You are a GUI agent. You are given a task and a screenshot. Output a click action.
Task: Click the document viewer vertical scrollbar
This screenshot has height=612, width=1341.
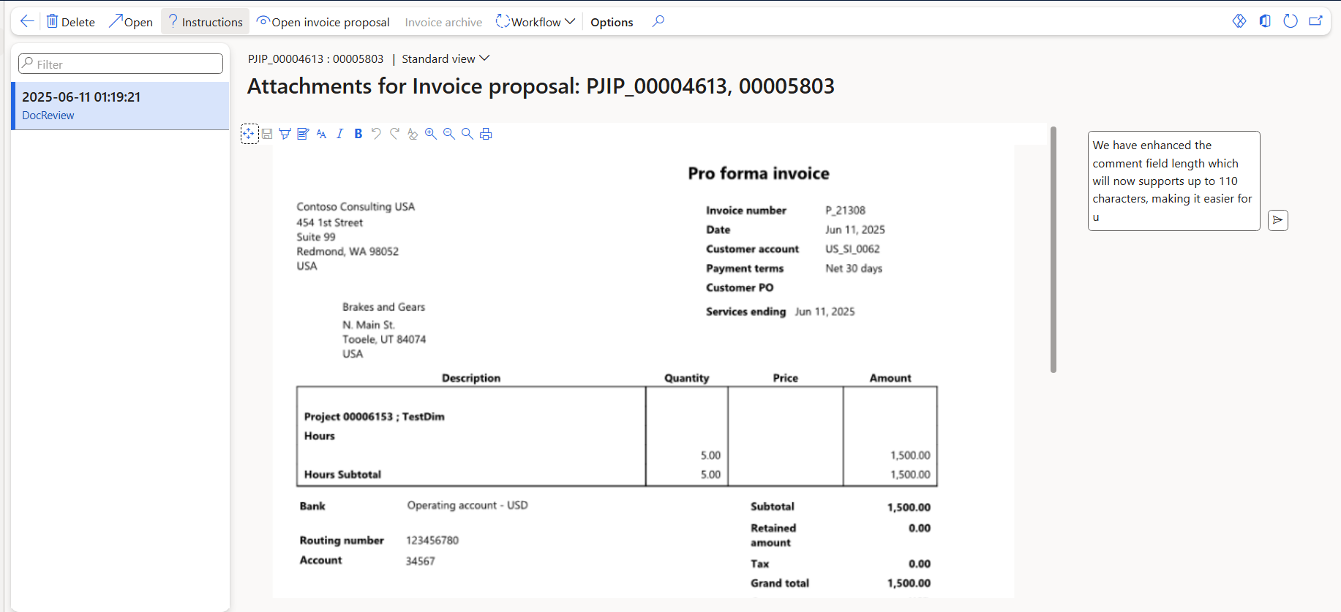click(x=1053, y=249)
